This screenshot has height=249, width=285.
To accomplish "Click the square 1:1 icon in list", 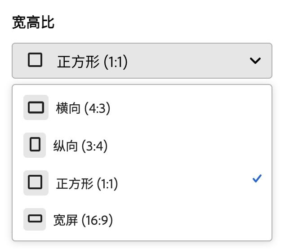I will [x=35, y=182].
